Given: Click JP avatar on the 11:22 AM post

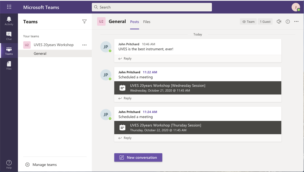Looking at the screenshot, I should tap(106, 75).
